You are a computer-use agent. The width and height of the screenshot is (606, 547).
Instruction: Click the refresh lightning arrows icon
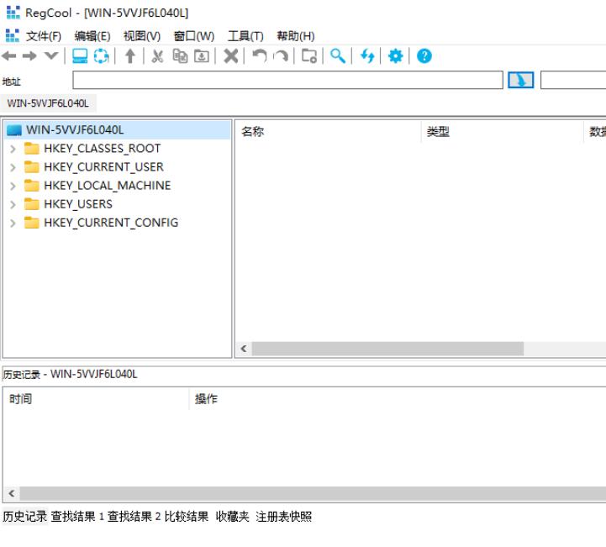pyautogui.click(x=367, y=56)
